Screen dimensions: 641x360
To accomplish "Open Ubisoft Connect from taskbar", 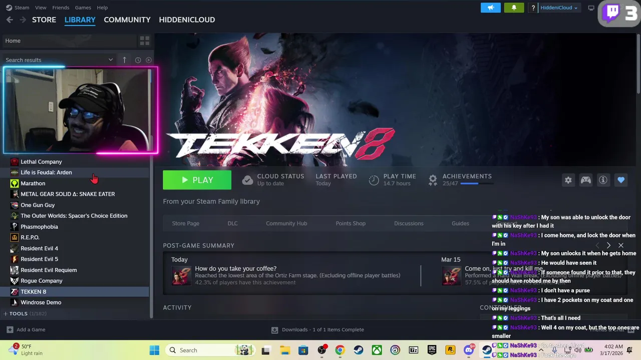I will click(395, 350).
